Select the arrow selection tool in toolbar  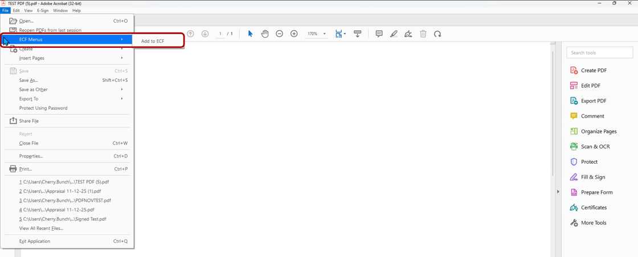pyautogui.click(x=250, y=34)
